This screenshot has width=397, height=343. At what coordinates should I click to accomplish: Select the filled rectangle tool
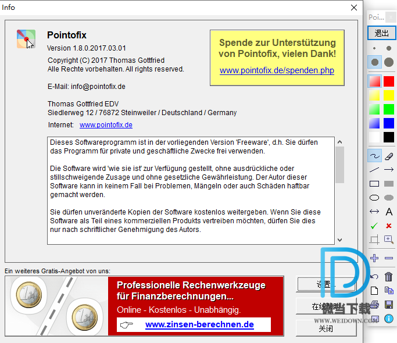(x=389, y=184)
